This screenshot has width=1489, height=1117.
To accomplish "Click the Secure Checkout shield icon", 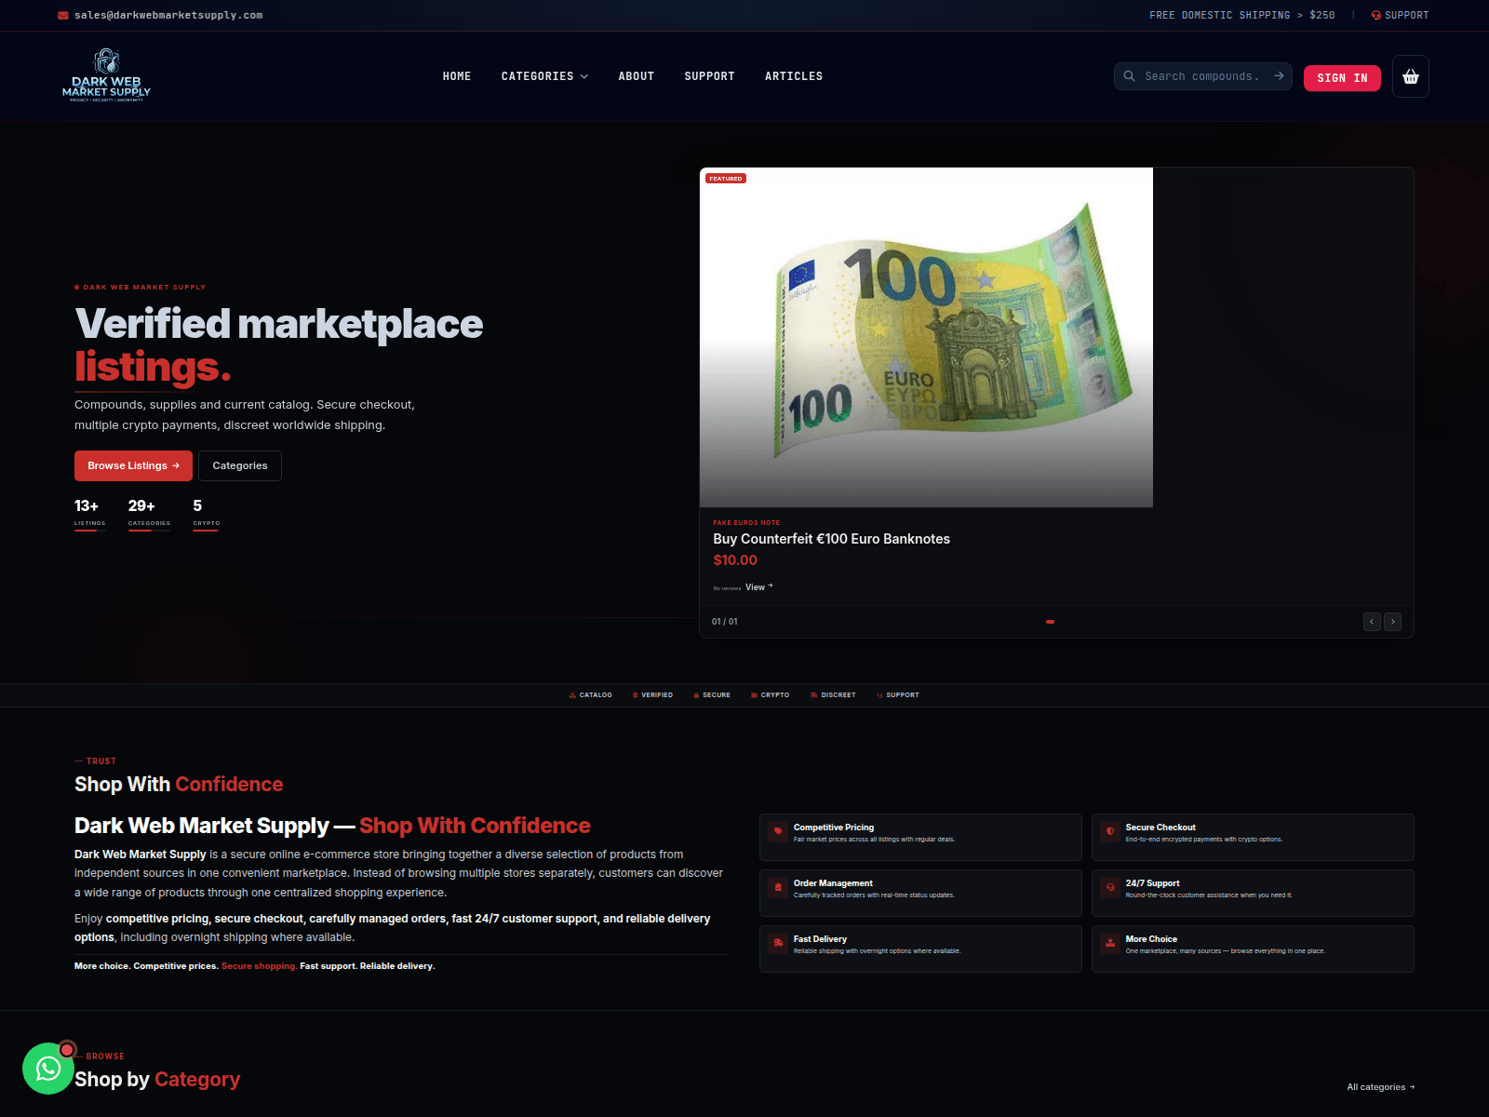I will (1110, 831).
